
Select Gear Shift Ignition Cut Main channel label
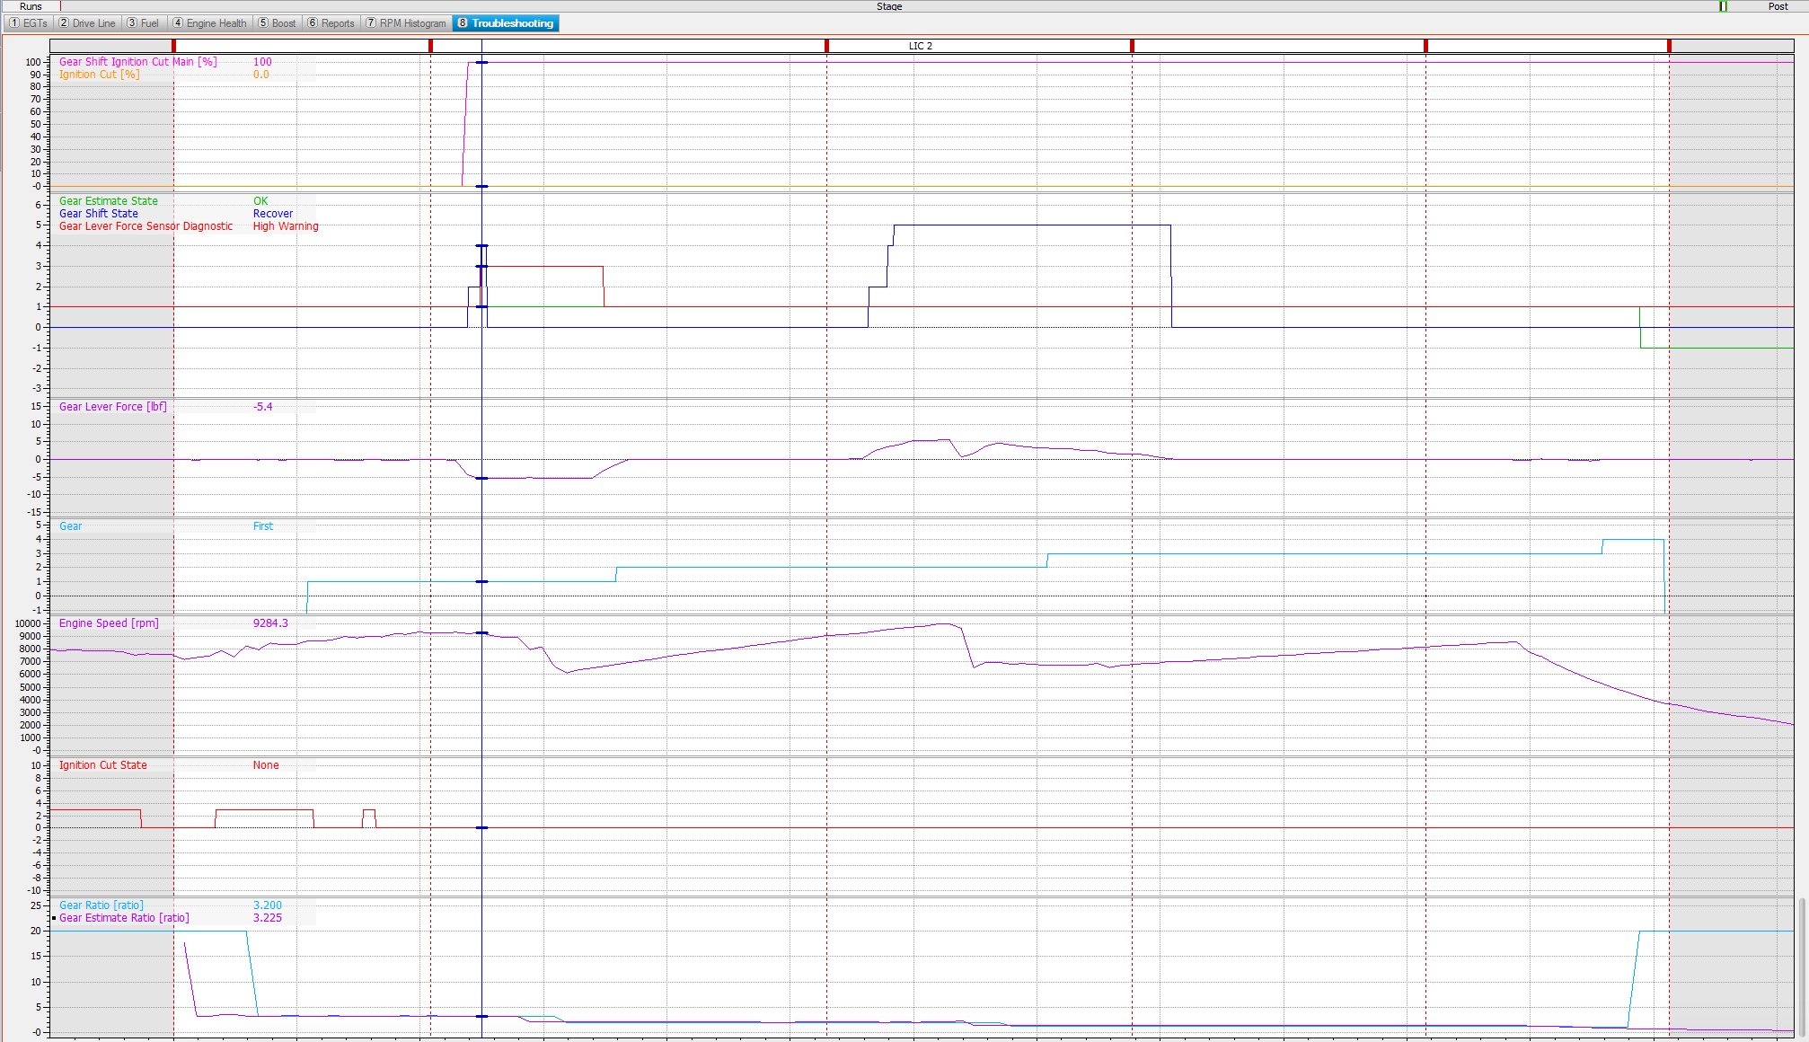coord(137,62)
